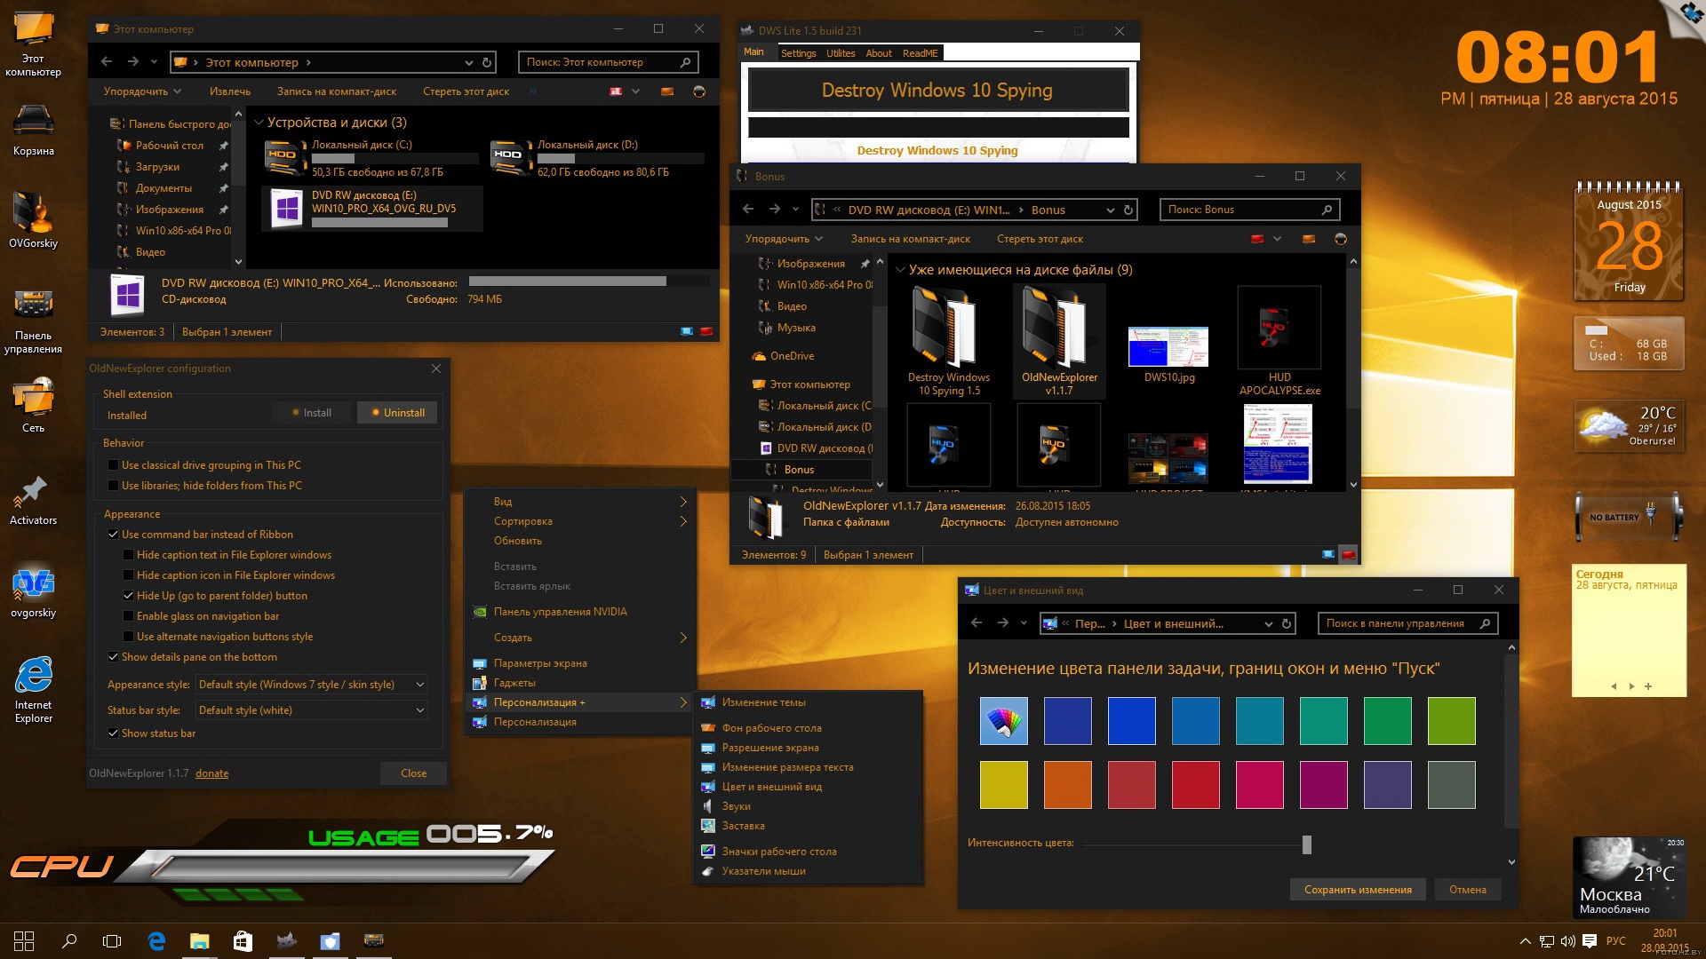Screen dimensions: 1706x959
Task: Click help icon in Bonus window toolbar
Action: point(1340,239)
